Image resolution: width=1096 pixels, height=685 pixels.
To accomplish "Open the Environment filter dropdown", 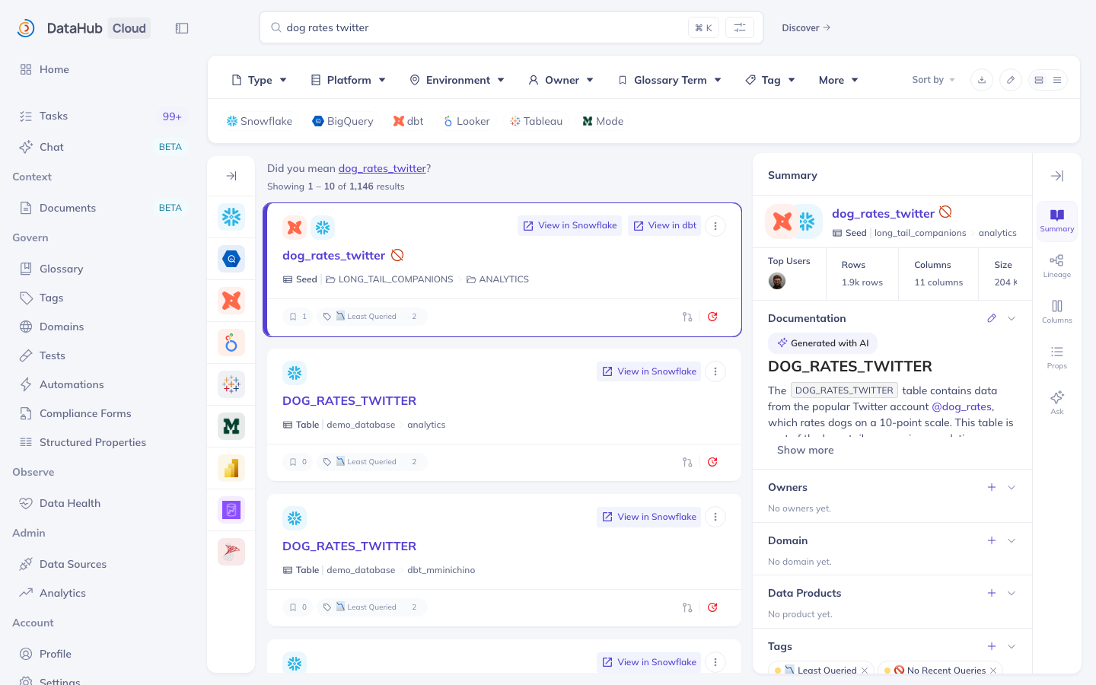I will pos(457,80).
